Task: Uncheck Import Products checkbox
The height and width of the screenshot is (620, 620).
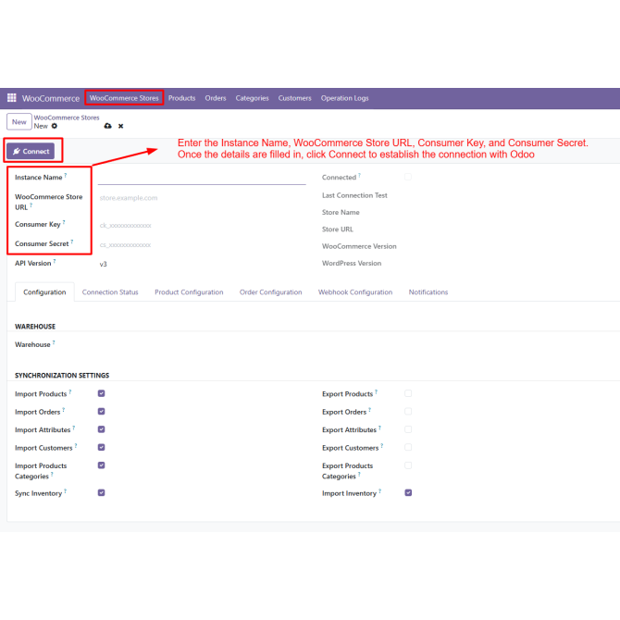Action: click(101, 393)
